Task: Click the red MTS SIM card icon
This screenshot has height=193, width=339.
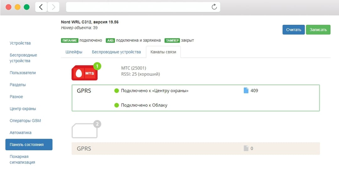Action: click(x=85, y=72)
